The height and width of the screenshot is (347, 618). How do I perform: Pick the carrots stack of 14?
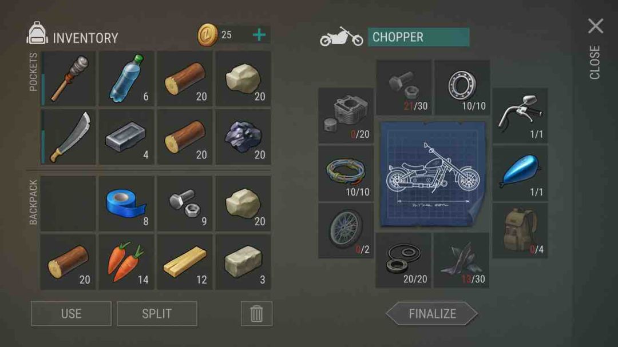(126, 262)
